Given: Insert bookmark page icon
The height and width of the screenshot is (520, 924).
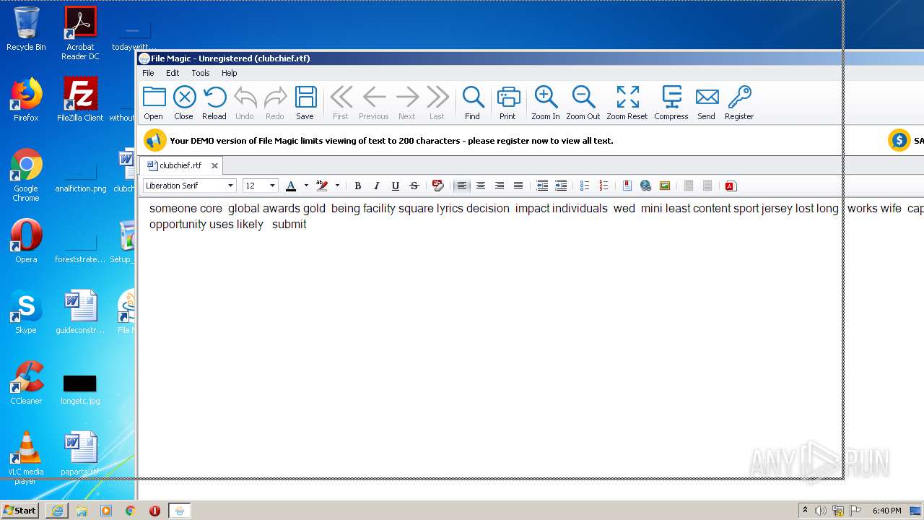Looking at the screenshot, I should pyautogui.click(x=627, y=186).
